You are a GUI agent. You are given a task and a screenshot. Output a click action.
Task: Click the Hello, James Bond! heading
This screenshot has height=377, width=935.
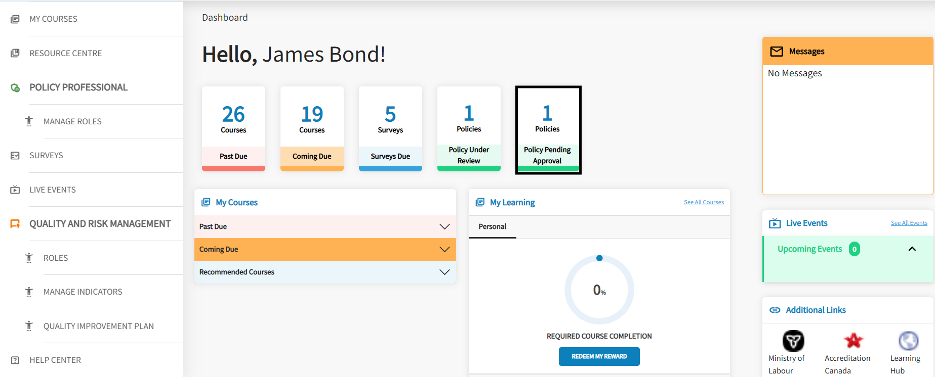pos(294,55)
